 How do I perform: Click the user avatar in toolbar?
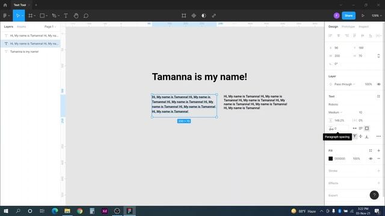pos(336,16)
